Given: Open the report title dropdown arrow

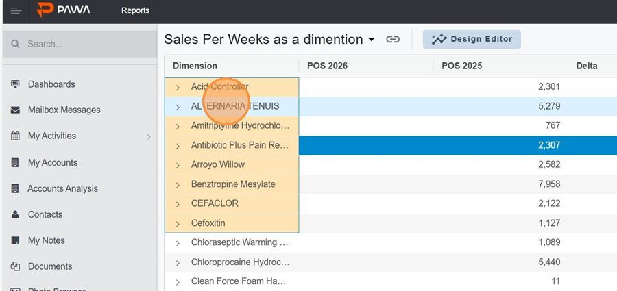Looking at the screenshot, I should click(x=372, y=40).
